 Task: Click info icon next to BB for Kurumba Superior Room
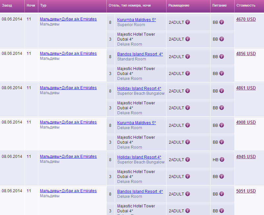pyautogui.click(x=222, y=22)
